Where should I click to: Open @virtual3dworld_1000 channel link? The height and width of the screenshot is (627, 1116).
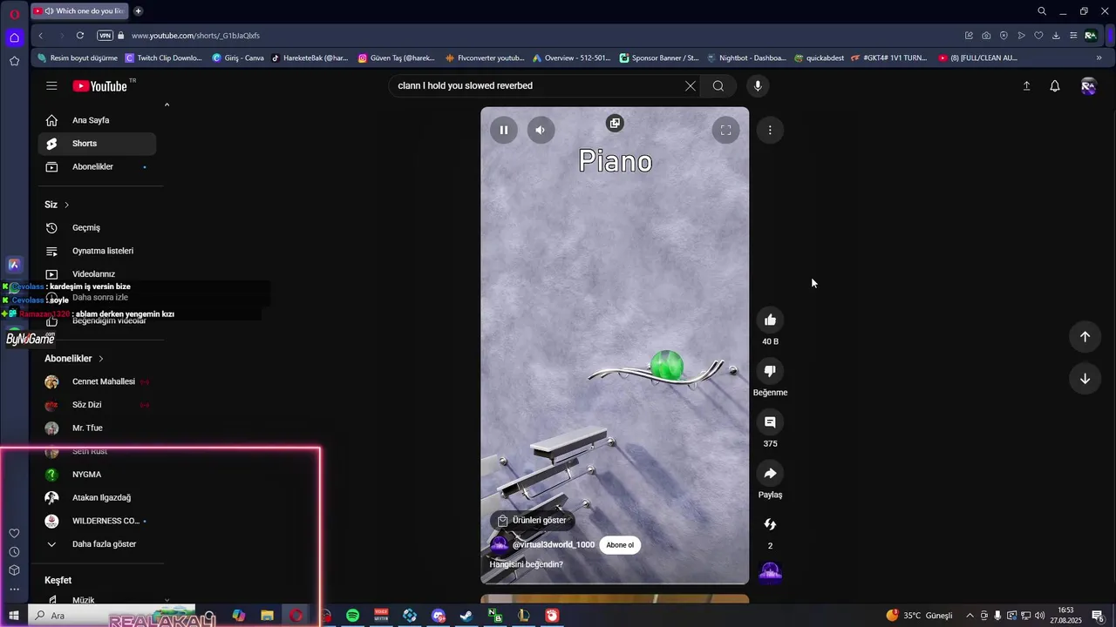[x=554, y=545]
